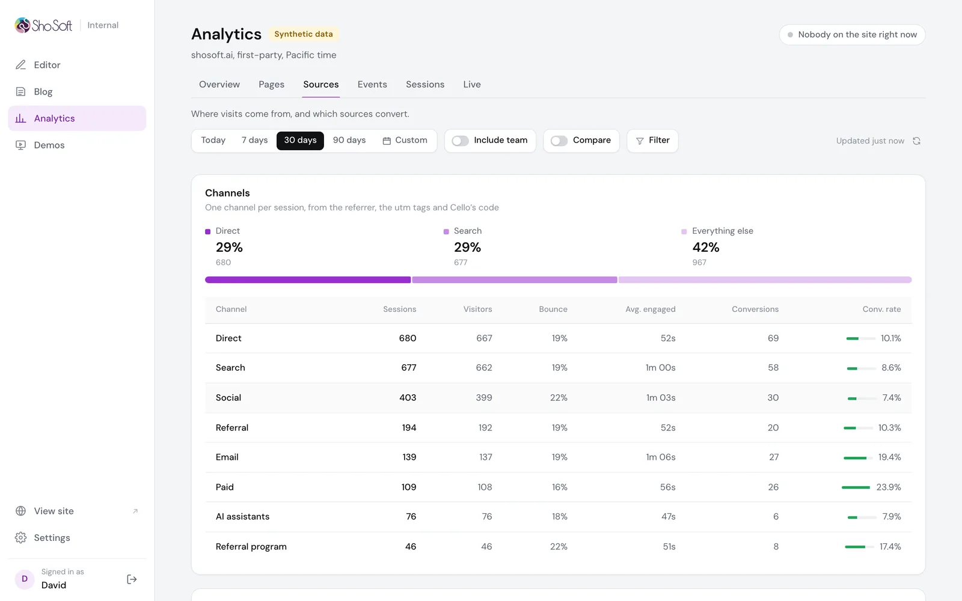This screenshot has width=962, height=601.
Task: Open Settings in the sidebar
Action: [77, 538]
